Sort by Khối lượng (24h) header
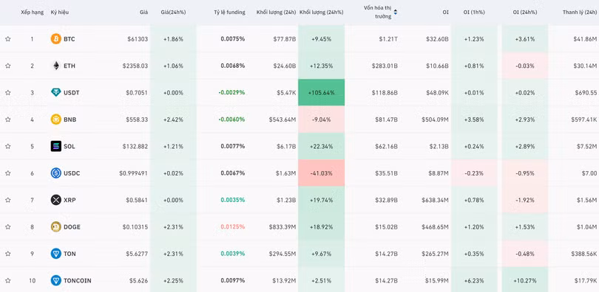The height and width of the screenshot is (292, 599). (276, 13)
